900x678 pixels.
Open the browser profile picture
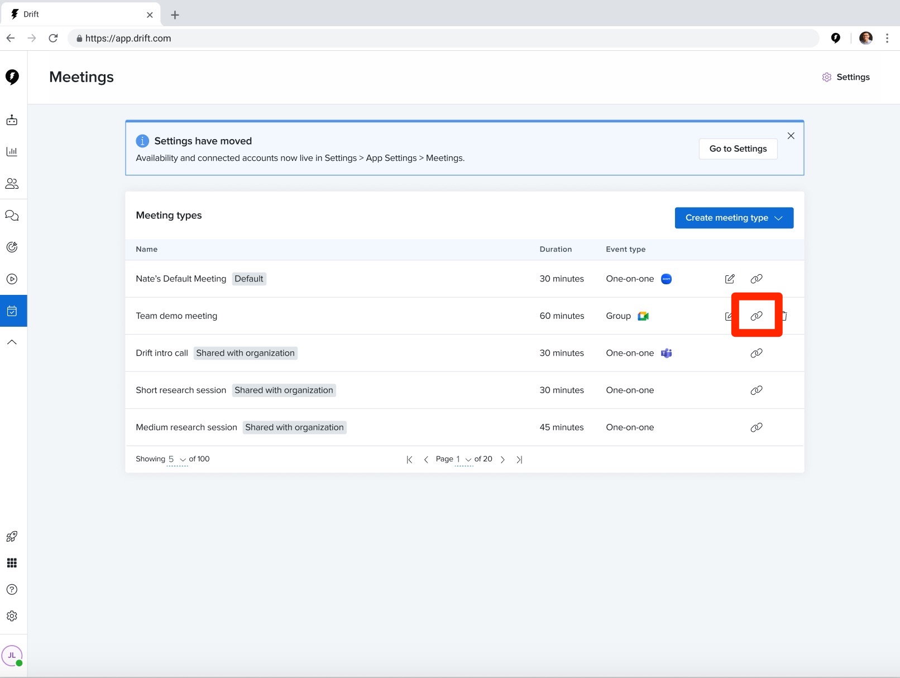(x=866, y=38)
